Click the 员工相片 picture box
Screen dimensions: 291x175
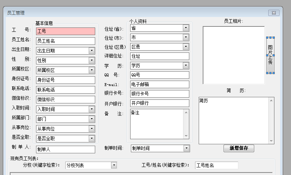[234, 55]
